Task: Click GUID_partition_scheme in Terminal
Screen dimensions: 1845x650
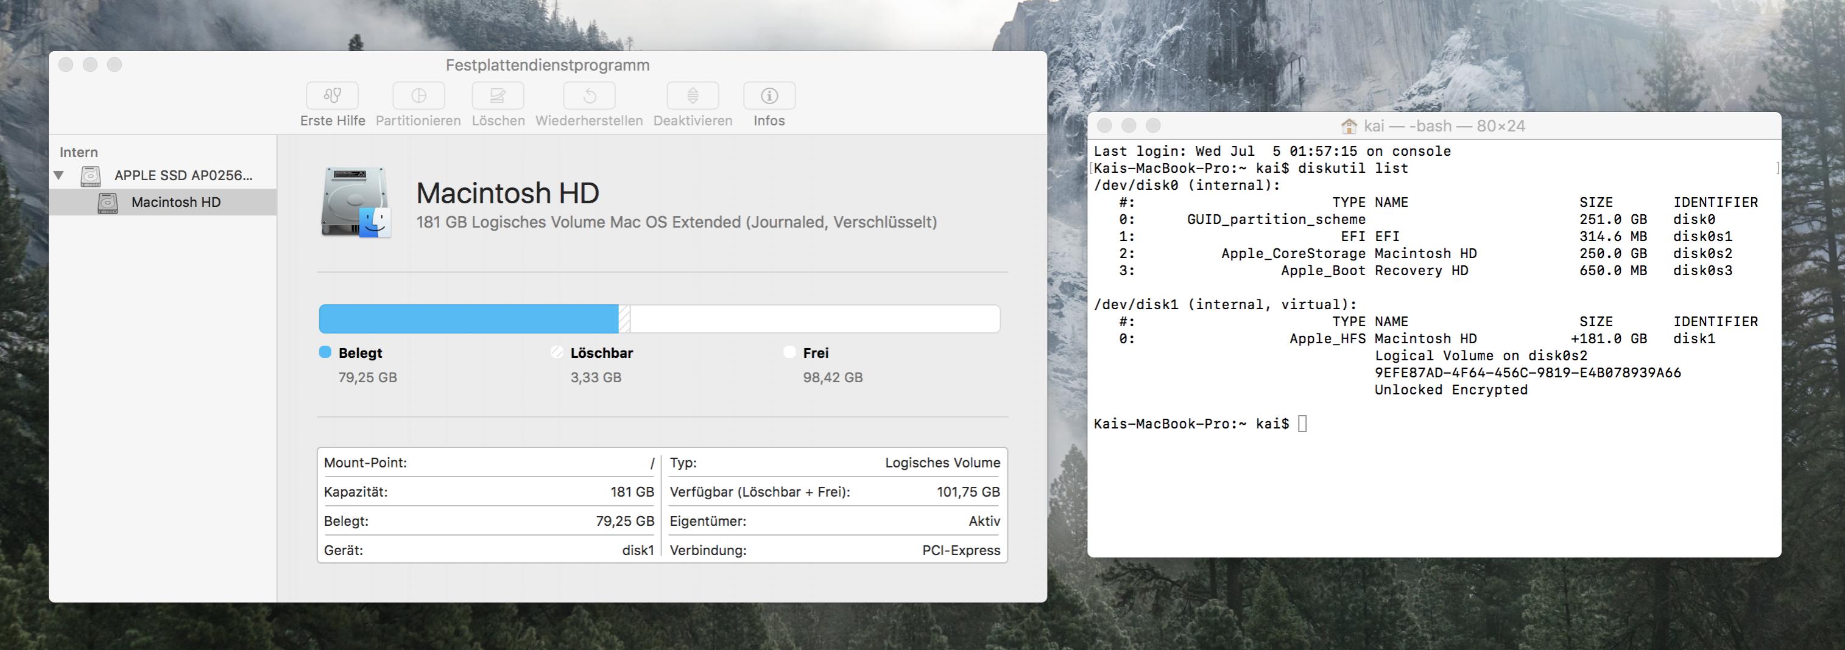Action: click(1276, 219)
